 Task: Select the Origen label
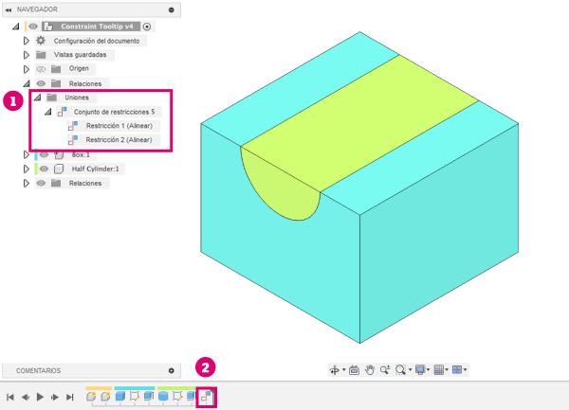[x=79, y=68]
